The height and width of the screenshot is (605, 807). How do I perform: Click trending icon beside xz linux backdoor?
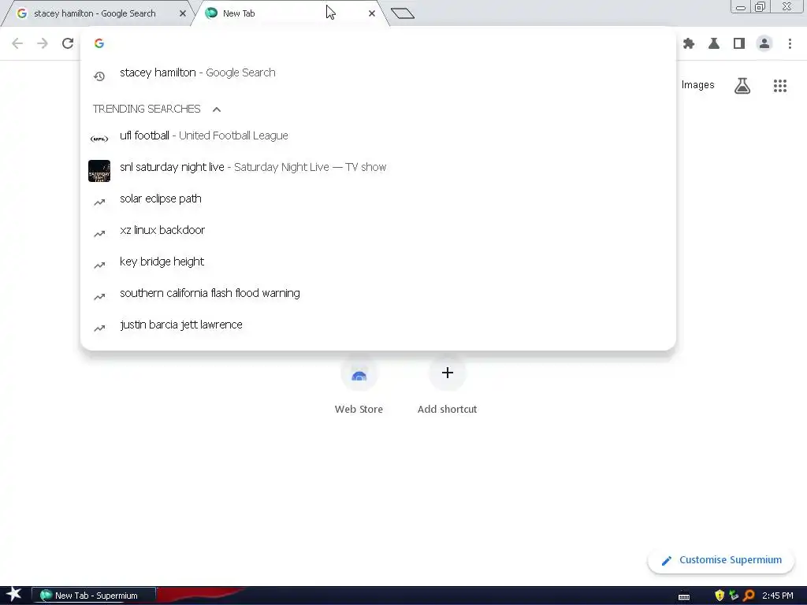[99, 233]
